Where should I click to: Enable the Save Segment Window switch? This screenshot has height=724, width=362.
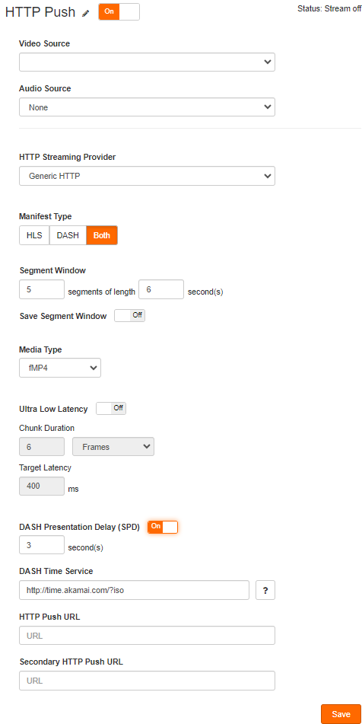[129, 315]
